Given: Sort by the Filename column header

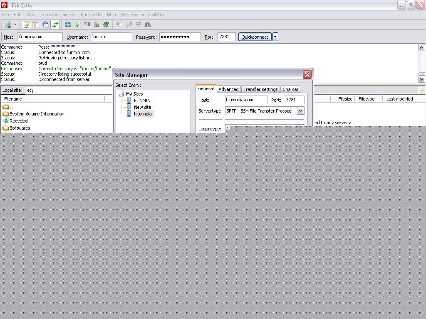Looking at the screenshot, I should (53, 99).
